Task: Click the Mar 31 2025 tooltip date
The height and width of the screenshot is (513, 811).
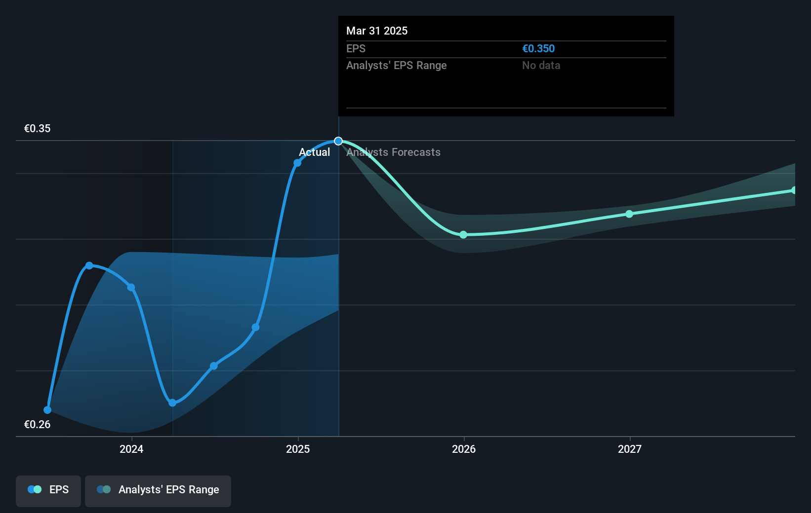Action: (x=377, y=31)
